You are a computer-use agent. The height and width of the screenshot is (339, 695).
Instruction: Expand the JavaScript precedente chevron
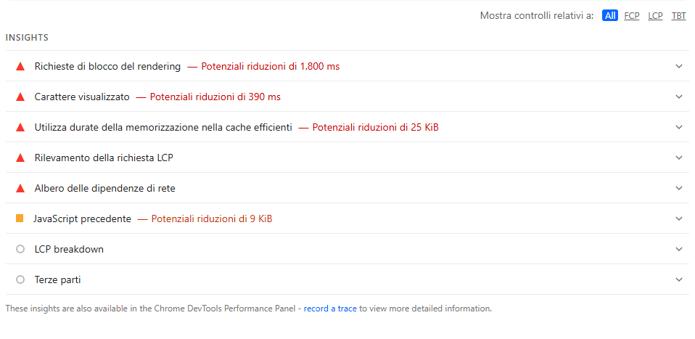tap(679, 218)
